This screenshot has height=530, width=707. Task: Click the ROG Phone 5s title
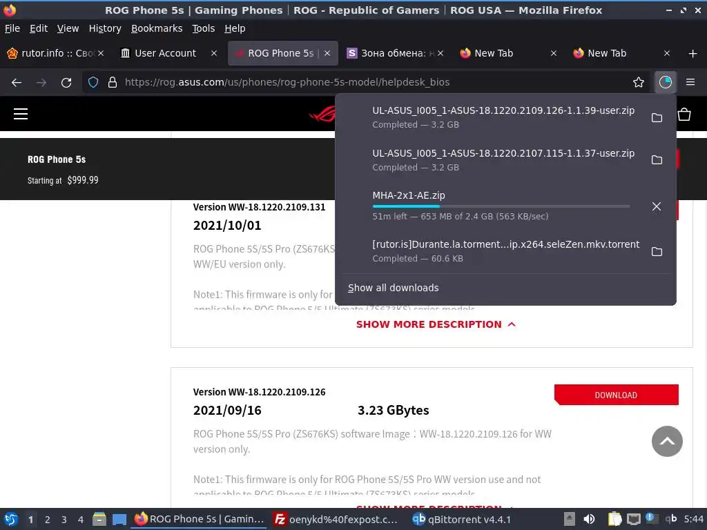pos(57,159)
